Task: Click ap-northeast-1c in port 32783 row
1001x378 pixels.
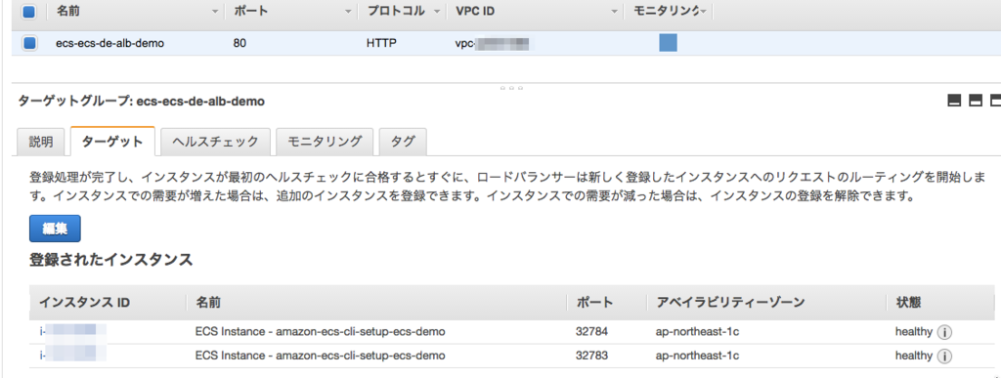Action: pyautogui.click(x=697, y=356)
